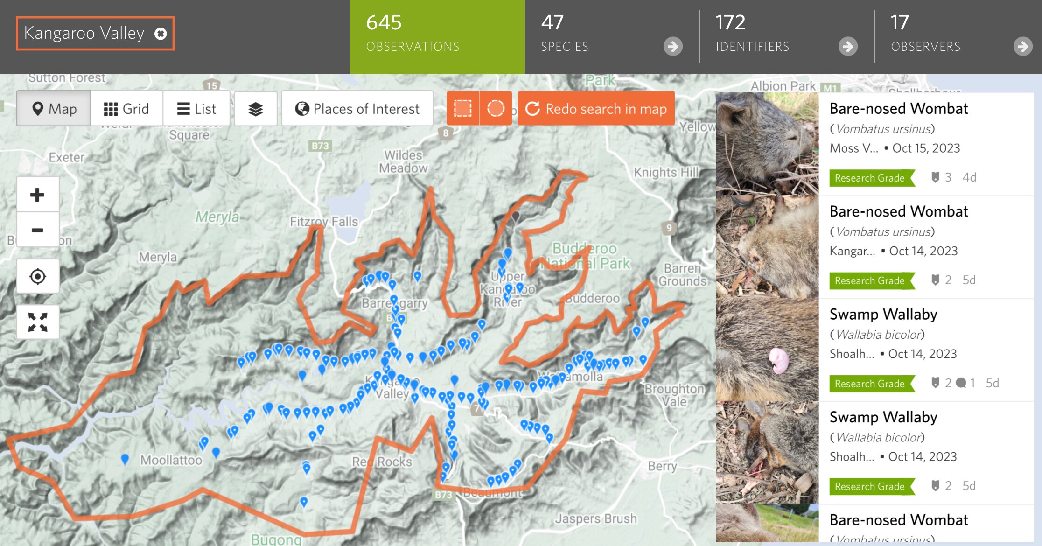
Task: Click Redo search in map
Action: pos(596,109)
